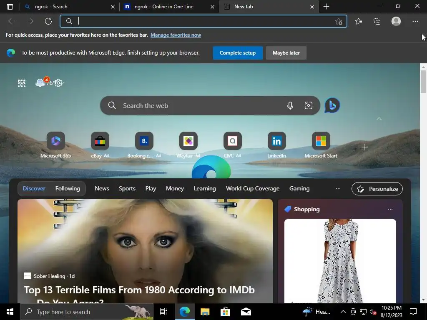427x320 pixels.
Task: Click the page vertical scrollbar thumb
Action: (x=423, y=82)
